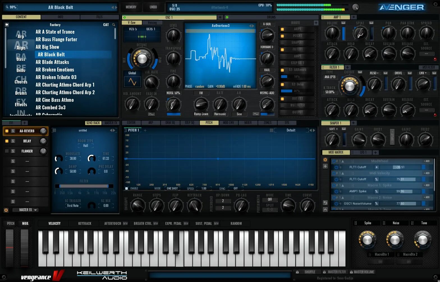Collapse the mod matrix with the up-chevron icon
This screenshot has height=282, width=440.
click(325, 209)
